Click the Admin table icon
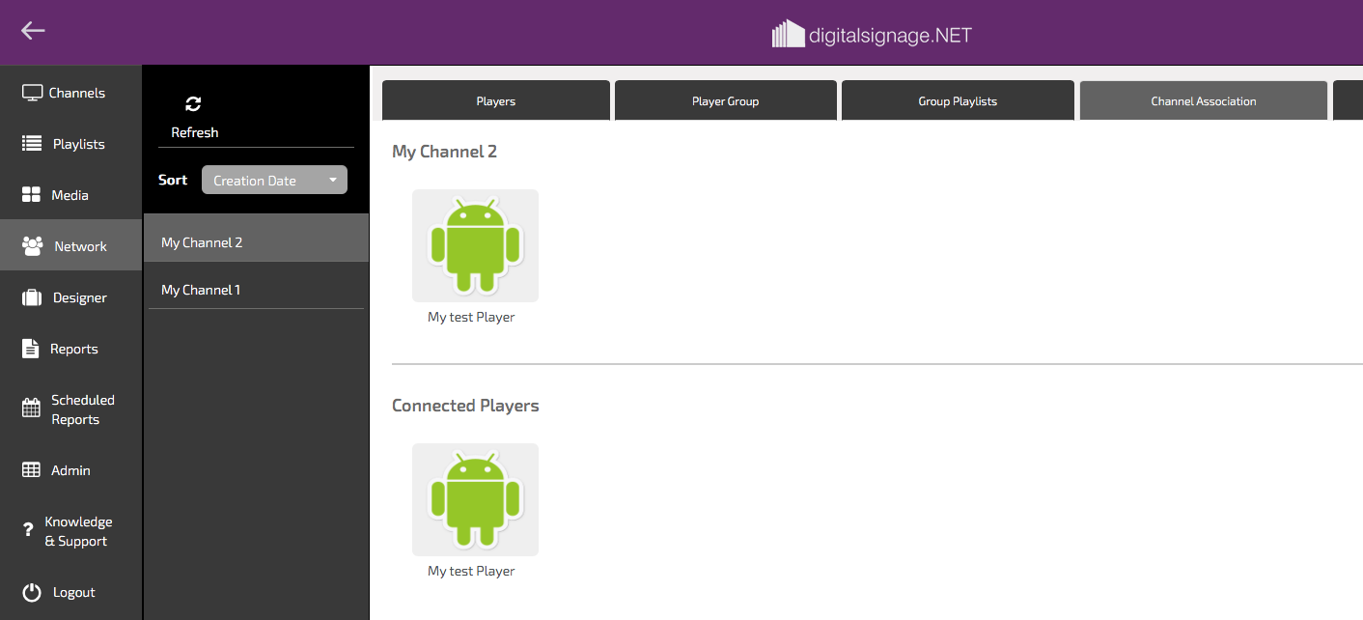The image size is (1363, 620). pos(32,470)
